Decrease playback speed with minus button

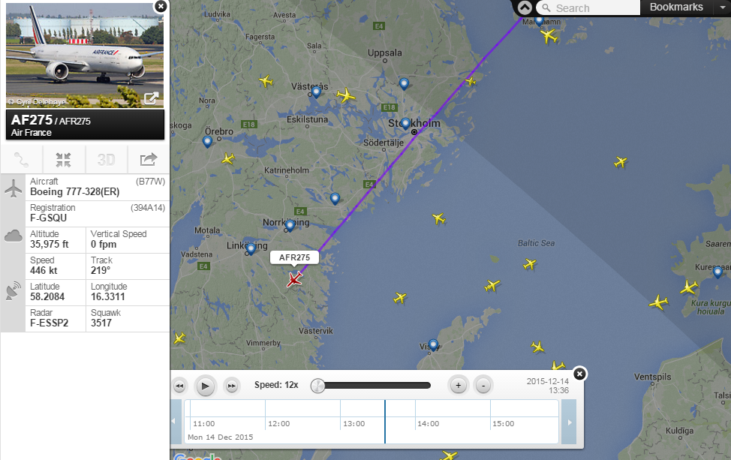(x=483, y=386)
